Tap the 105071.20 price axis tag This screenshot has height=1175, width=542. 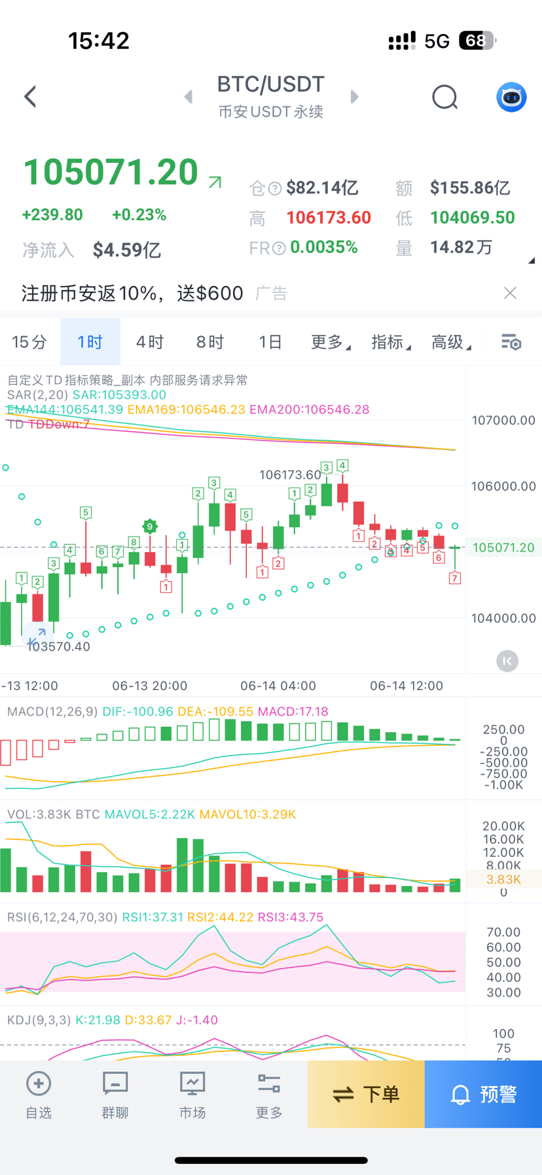pos(503,548)
